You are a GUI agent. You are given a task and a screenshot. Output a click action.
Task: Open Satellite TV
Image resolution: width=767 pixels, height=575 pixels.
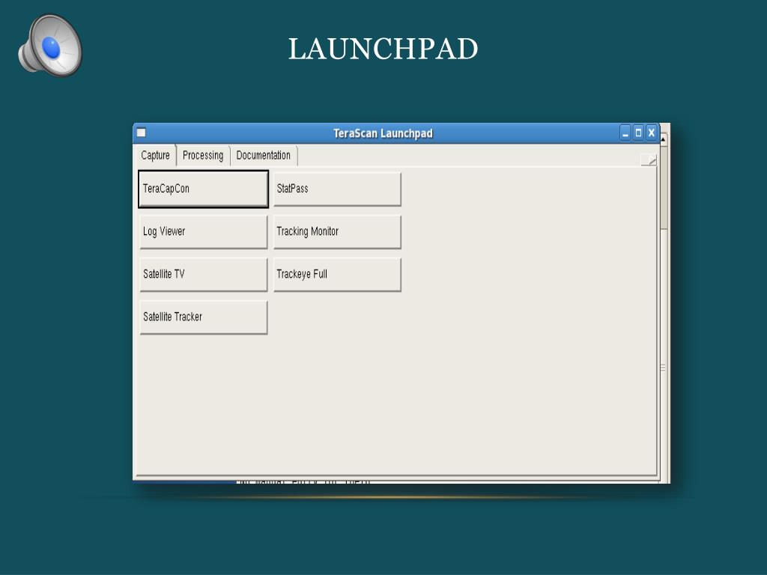pyautogui.click(x=204, y=274)
